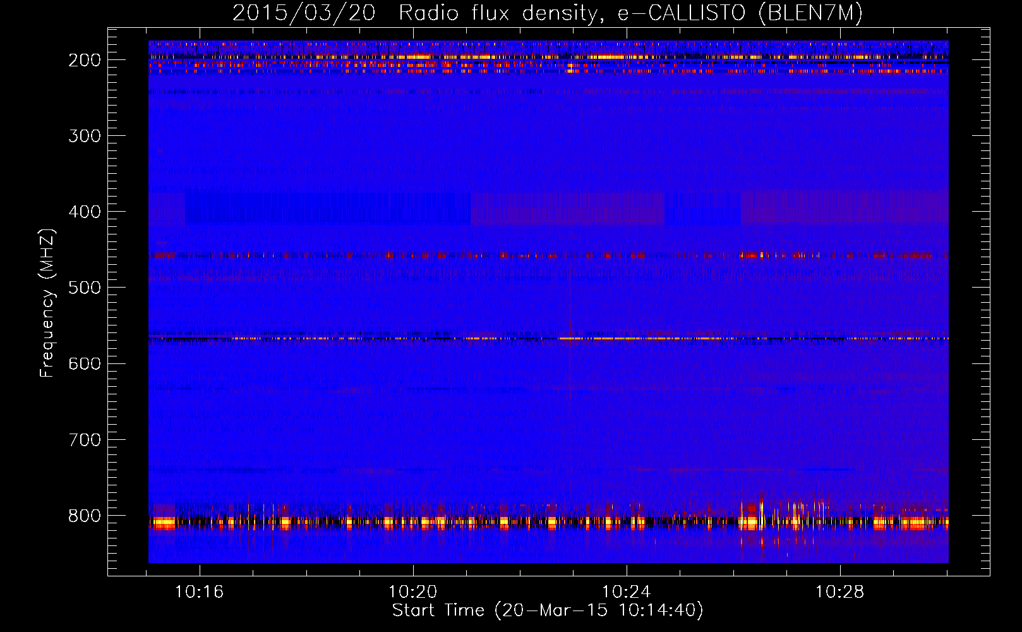
Task: Click the 10:28 time tick label
Action: [x=840, y=592]
